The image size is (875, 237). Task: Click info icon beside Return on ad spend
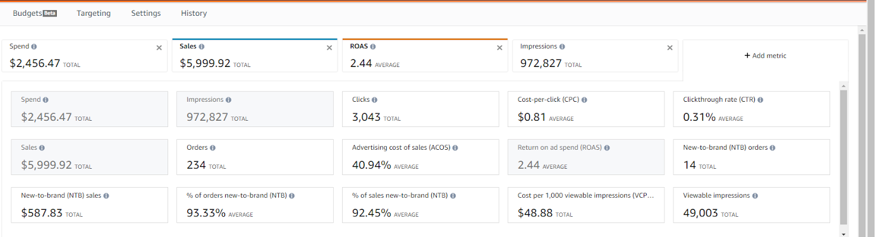pos(608,148)
